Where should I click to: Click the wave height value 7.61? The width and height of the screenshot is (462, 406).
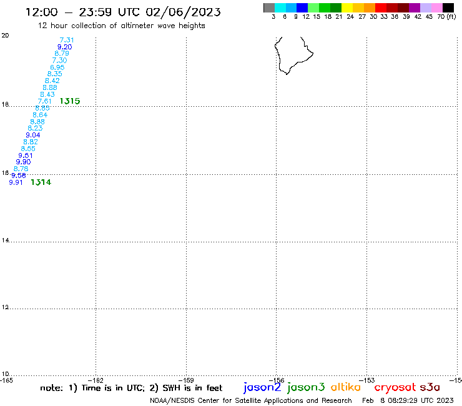[45, 101]
